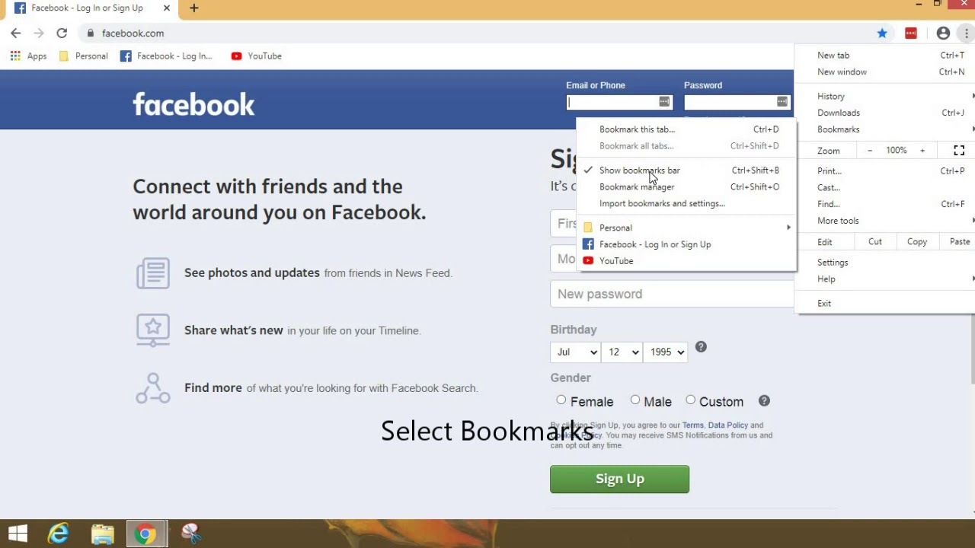Screen dimensions: 975x548
Task: Click Copy in the Edit row
Action: coord(917,242)
